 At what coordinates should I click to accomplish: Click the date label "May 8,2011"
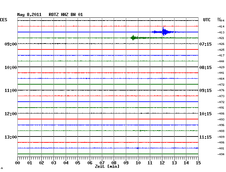point(29,15)
